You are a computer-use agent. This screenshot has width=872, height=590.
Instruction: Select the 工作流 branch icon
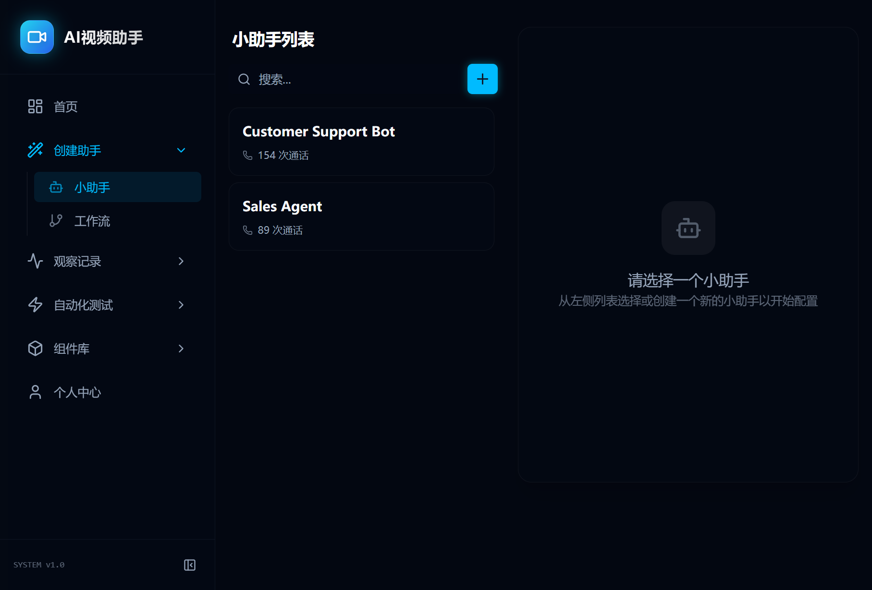click(x=56, y=221)
